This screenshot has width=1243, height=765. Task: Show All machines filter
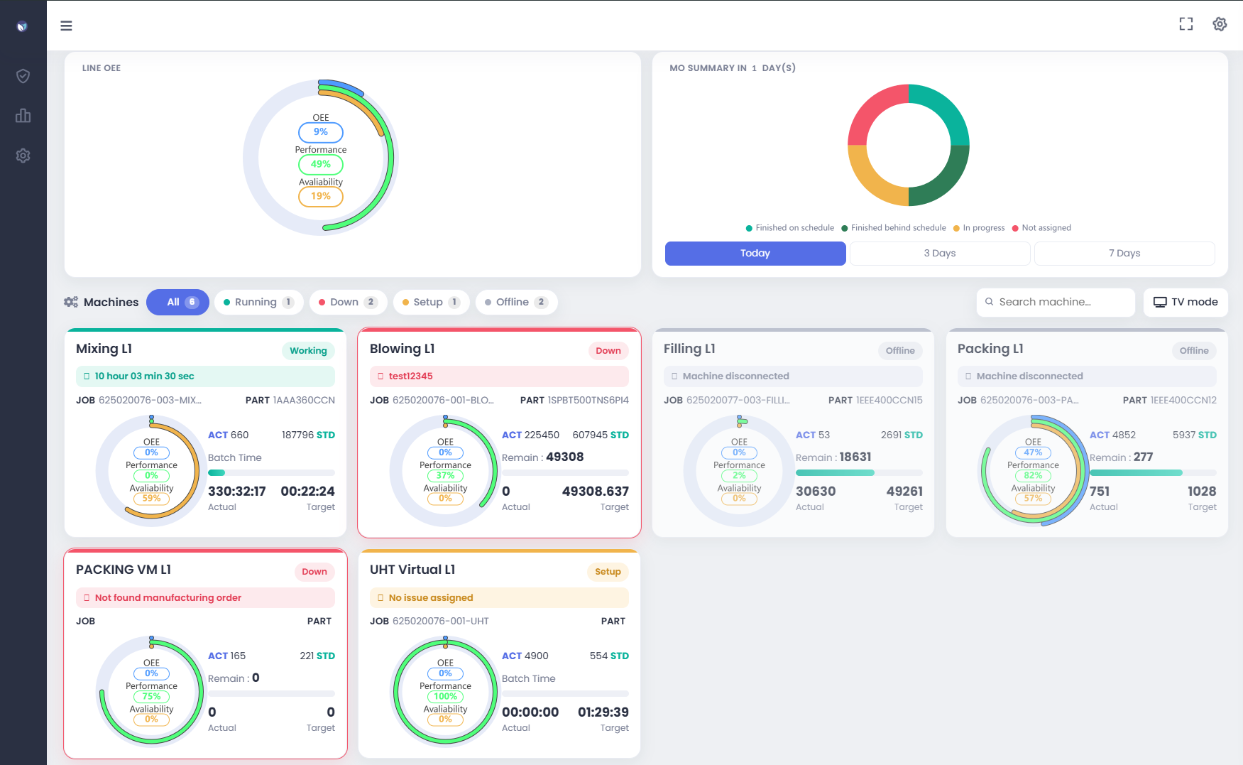[x=177, y=302]
